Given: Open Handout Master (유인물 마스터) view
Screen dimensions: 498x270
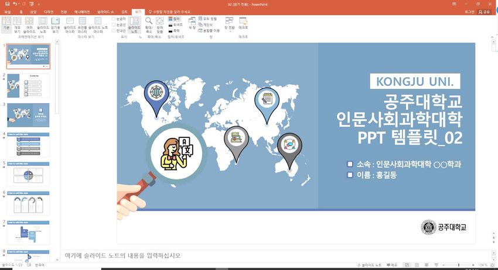Looking at the screenshot, I should coord(82,25).
